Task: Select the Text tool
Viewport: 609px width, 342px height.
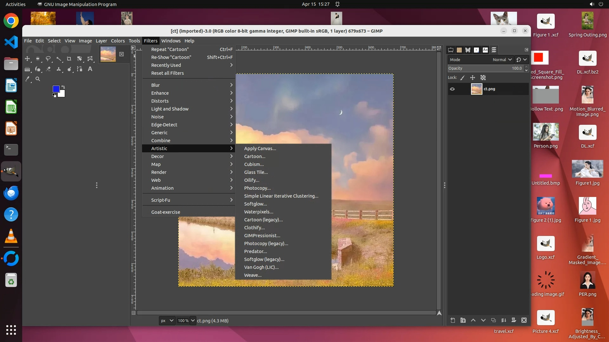Action: pos(90,69)
